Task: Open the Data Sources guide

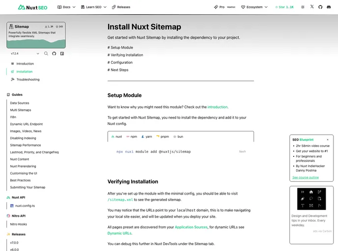Action: (x=20, y=103)
